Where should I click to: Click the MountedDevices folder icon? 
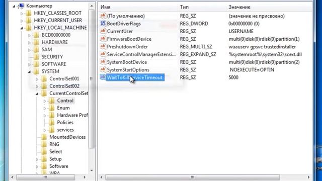point(44,137)
